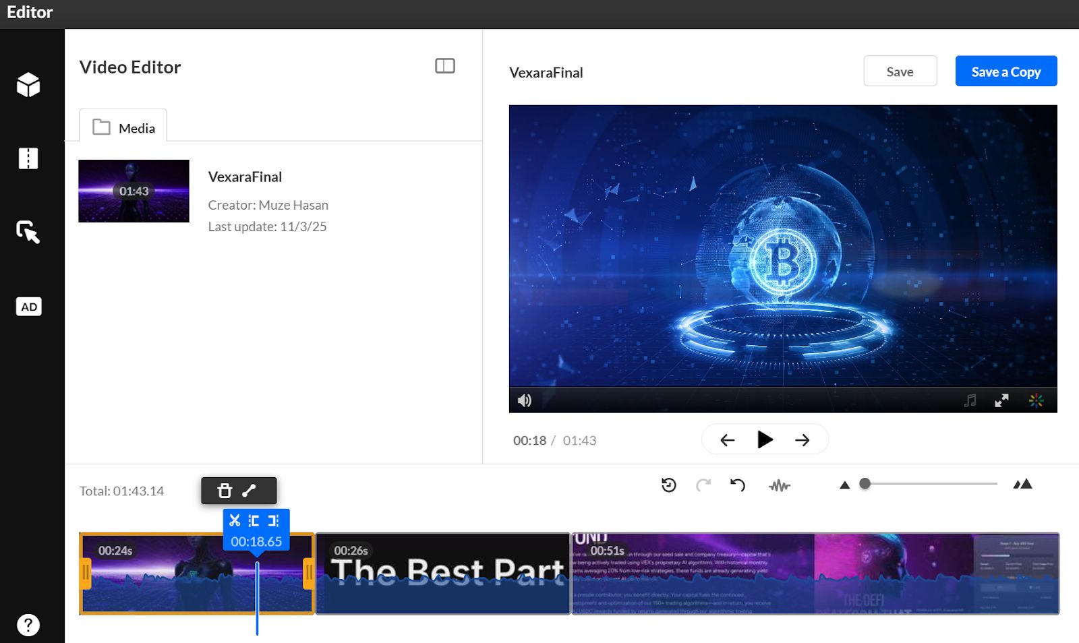
Task: Toggle the panel layout icon beside Video Editor
Action: tap(445, 66)
